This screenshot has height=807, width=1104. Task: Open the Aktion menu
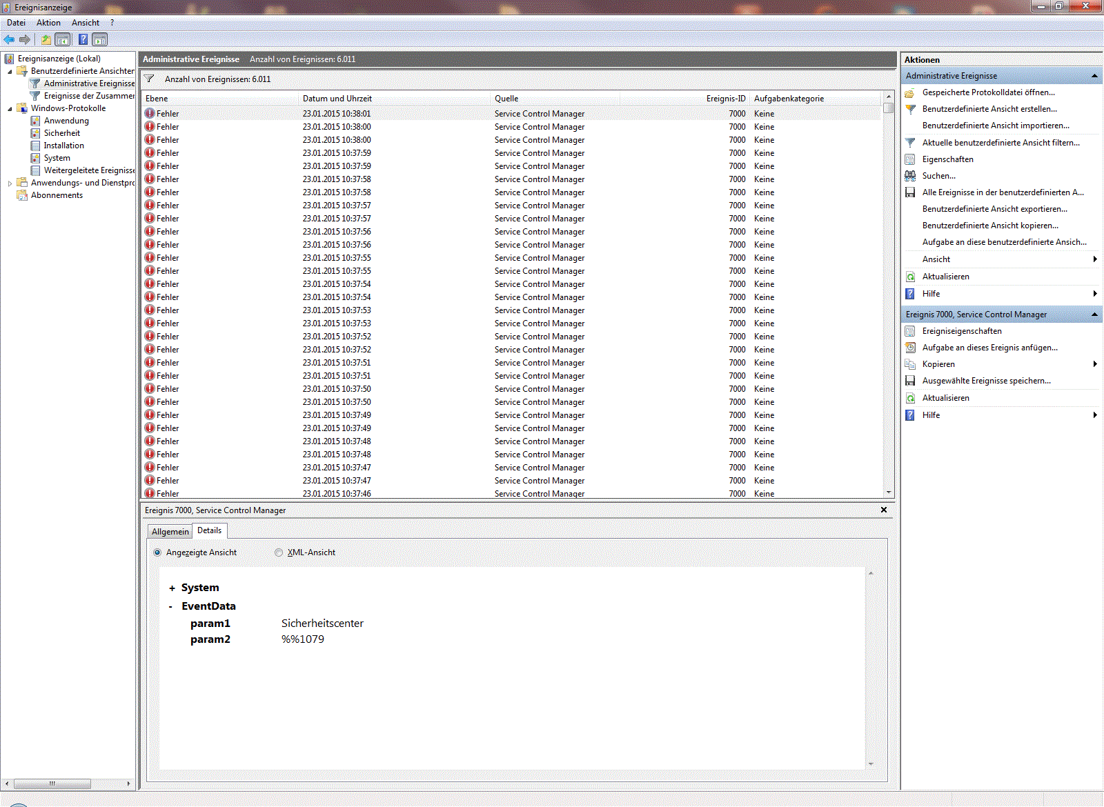[48, 23]
